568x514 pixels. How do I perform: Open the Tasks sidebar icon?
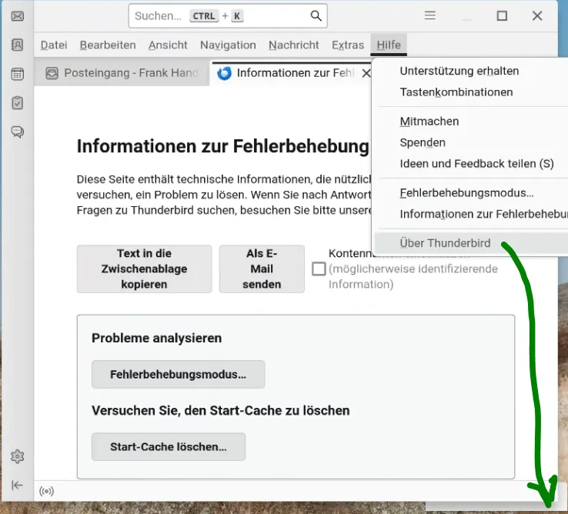(18, 103)
